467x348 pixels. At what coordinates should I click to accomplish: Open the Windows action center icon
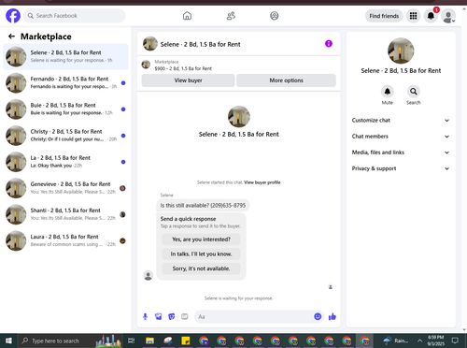click(455, 341)
